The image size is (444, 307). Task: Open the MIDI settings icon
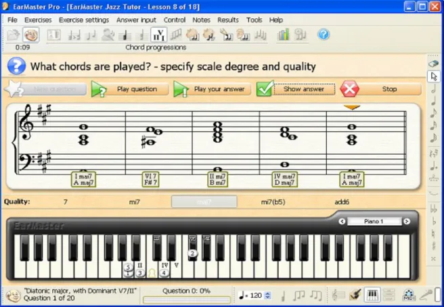click(x=408, y=295)
